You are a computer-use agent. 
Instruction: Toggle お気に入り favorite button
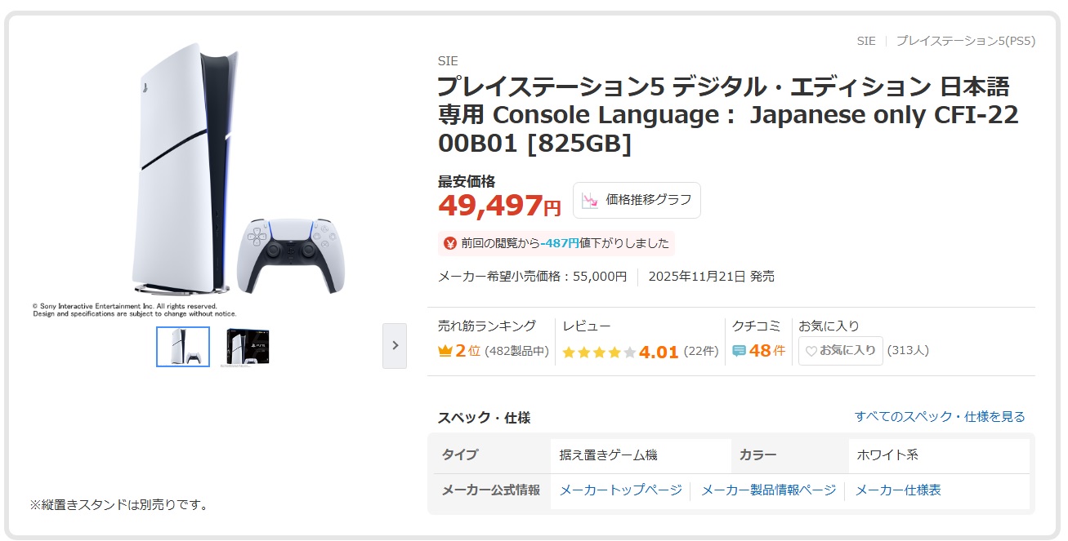click(x=840, y=351)
